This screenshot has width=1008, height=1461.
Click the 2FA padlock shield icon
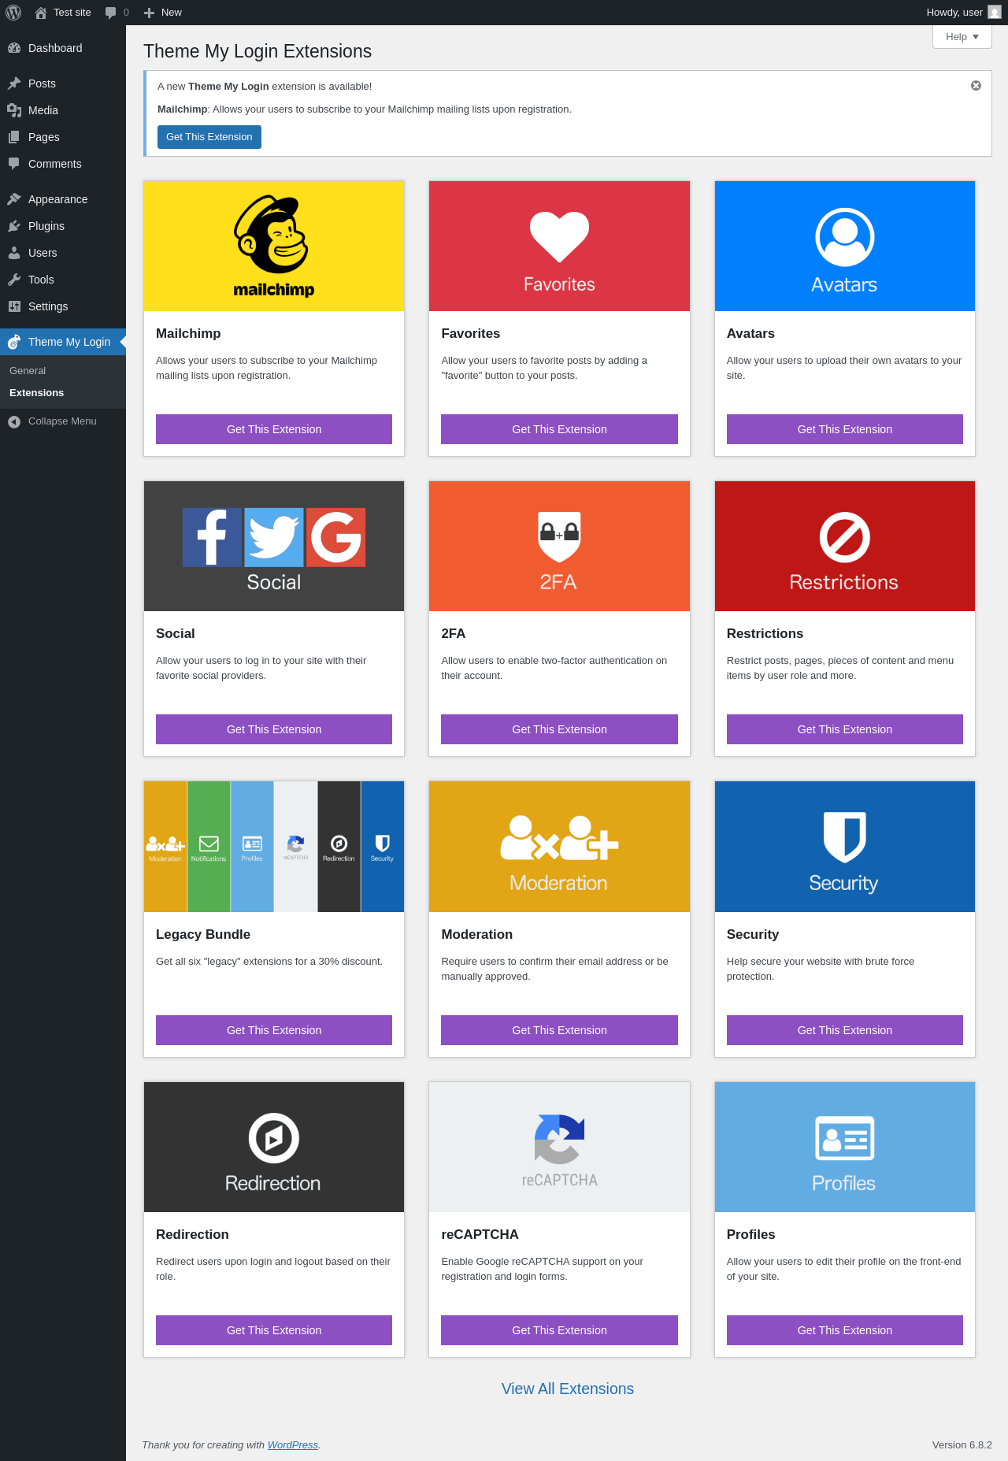[x=559, y=536]
